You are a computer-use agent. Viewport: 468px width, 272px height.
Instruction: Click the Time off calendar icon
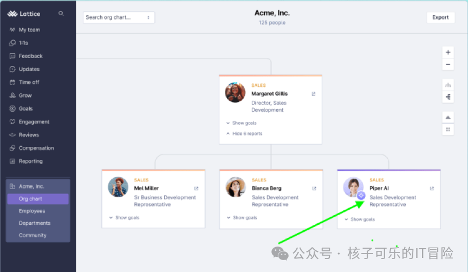(x=12, y=82)
